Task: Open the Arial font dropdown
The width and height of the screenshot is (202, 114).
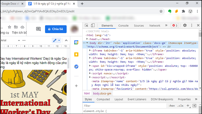Action: click(10, 41)
